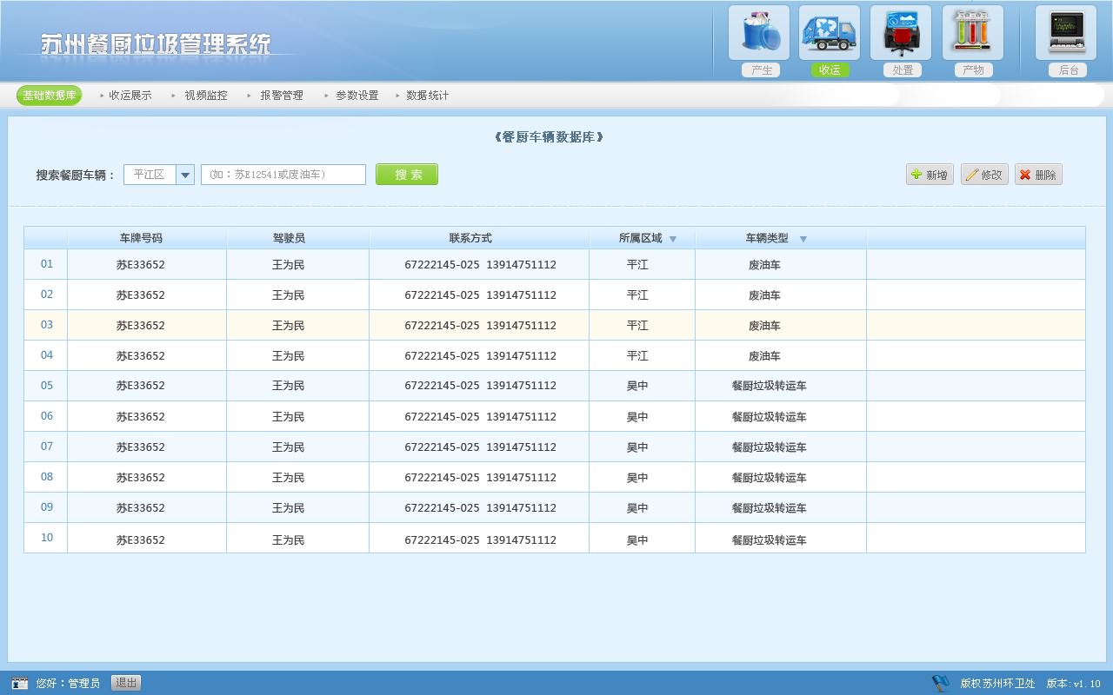
Task: Click the 处置 label button
Action: click(903, 70)
